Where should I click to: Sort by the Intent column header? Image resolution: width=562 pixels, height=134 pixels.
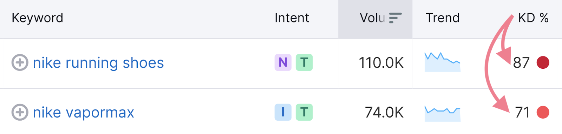(292, 18)
